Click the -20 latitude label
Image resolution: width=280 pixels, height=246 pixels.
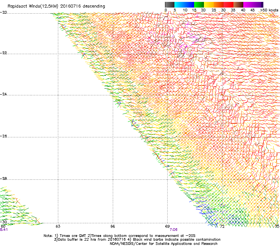[x=3, y=12]
